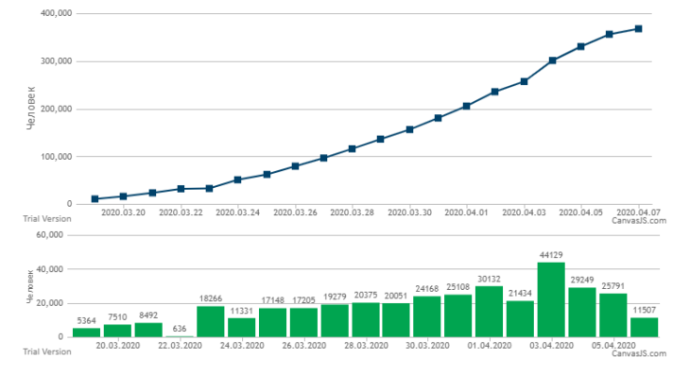Screen dimensions: 690x375
Task: Click the bar labeled 18266
Action: coord(211,322)
